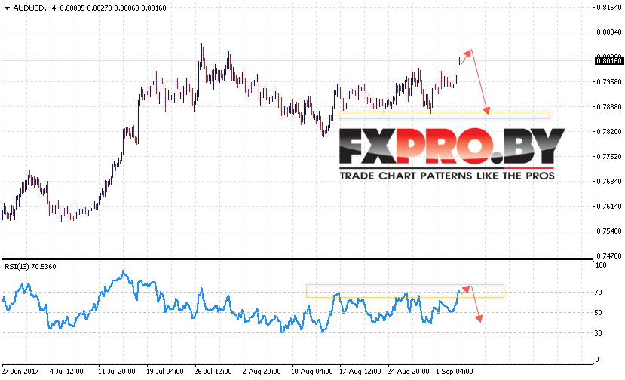
Task: Click the 0.81640 price axis label
Action: [x=609, y=8]
